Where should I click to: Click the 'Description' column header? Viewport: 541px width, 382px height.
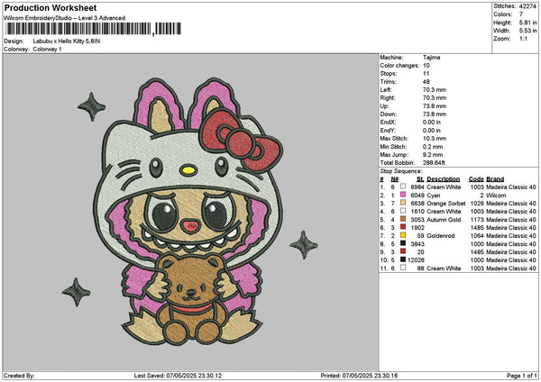point(444,179)
